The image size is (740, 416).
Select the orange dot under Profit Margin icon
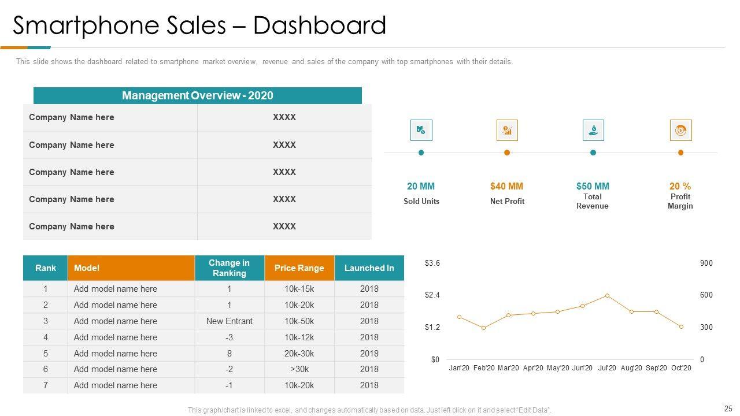680,153
